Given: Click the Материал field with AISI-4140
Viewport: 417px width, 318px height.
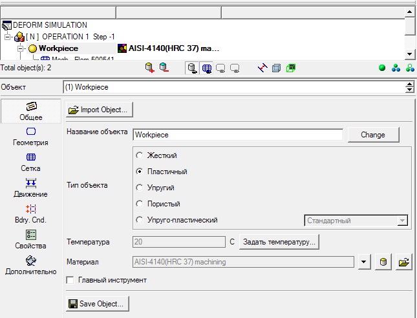Looking at the screenshot, I should click(243, 262).
